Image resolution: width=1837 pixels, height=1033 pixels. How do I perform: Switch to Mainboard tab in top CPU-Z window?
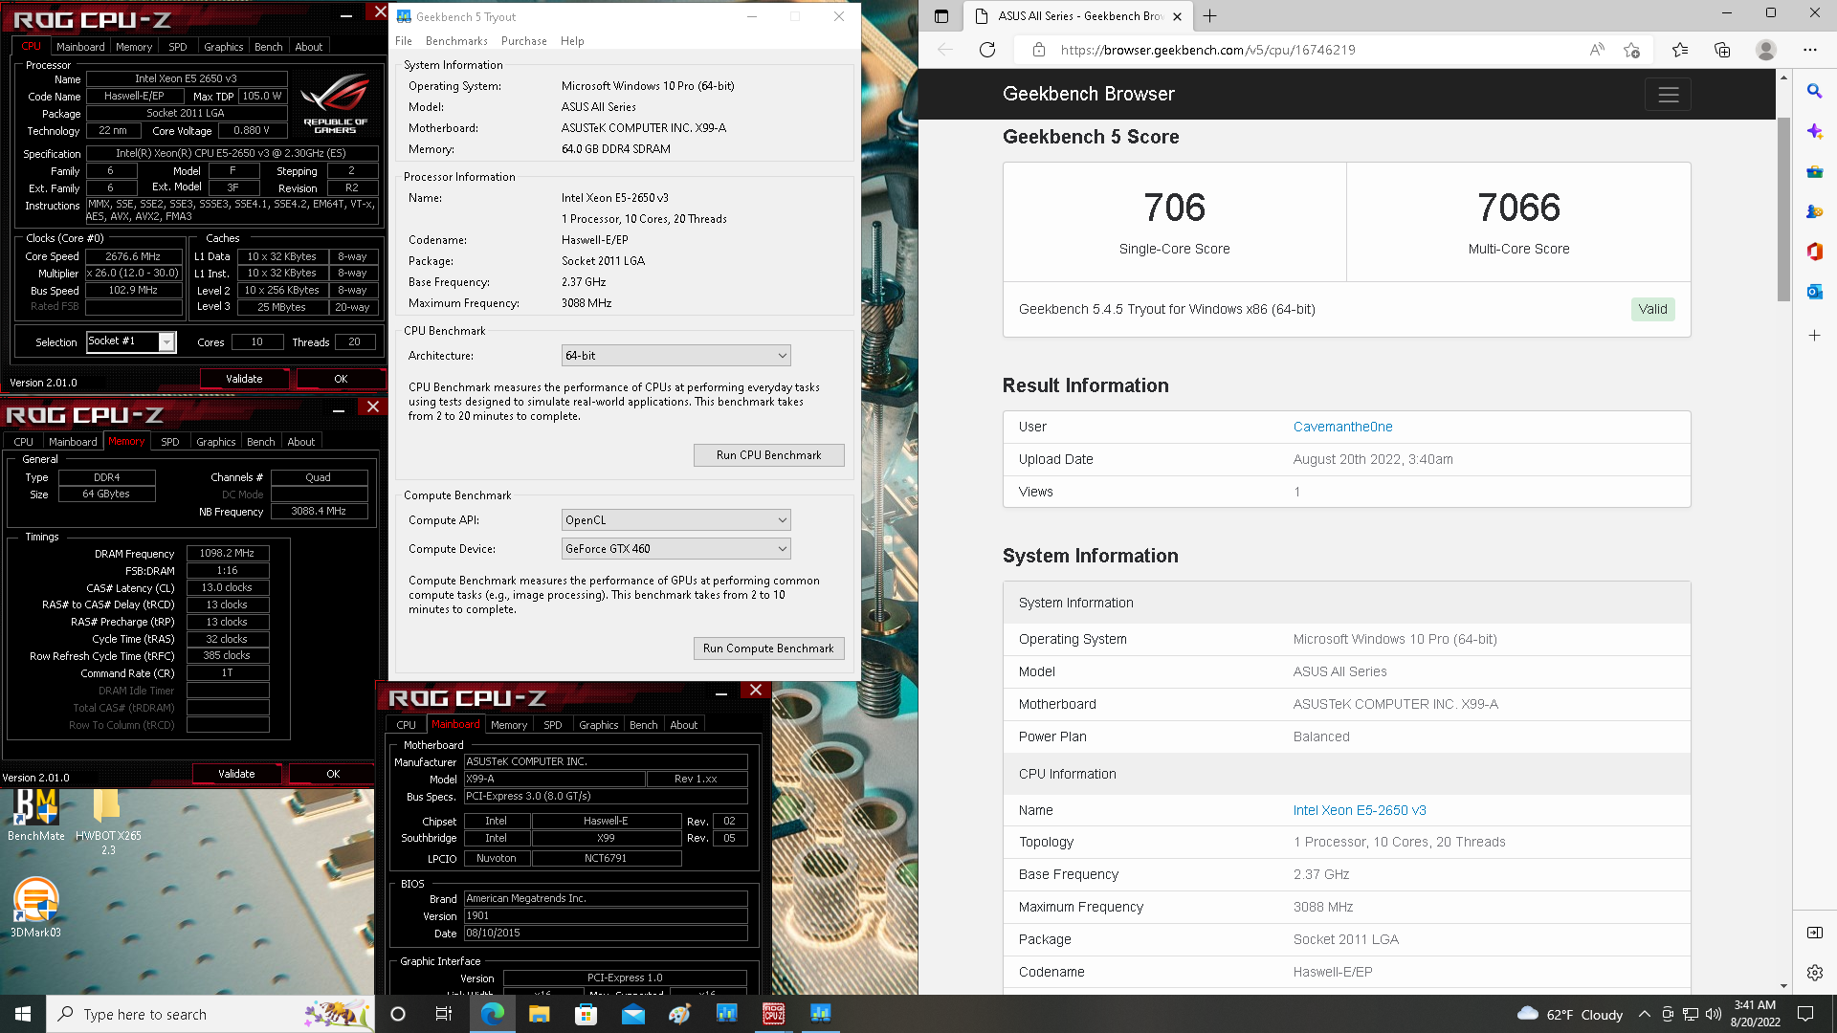(80, 47)
